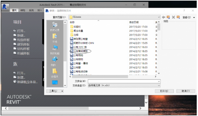Expand the 查找范围 Chinese folder dropdown
Image resolution: width=198 pixels, height=116 pixels.
pos(159,17)
